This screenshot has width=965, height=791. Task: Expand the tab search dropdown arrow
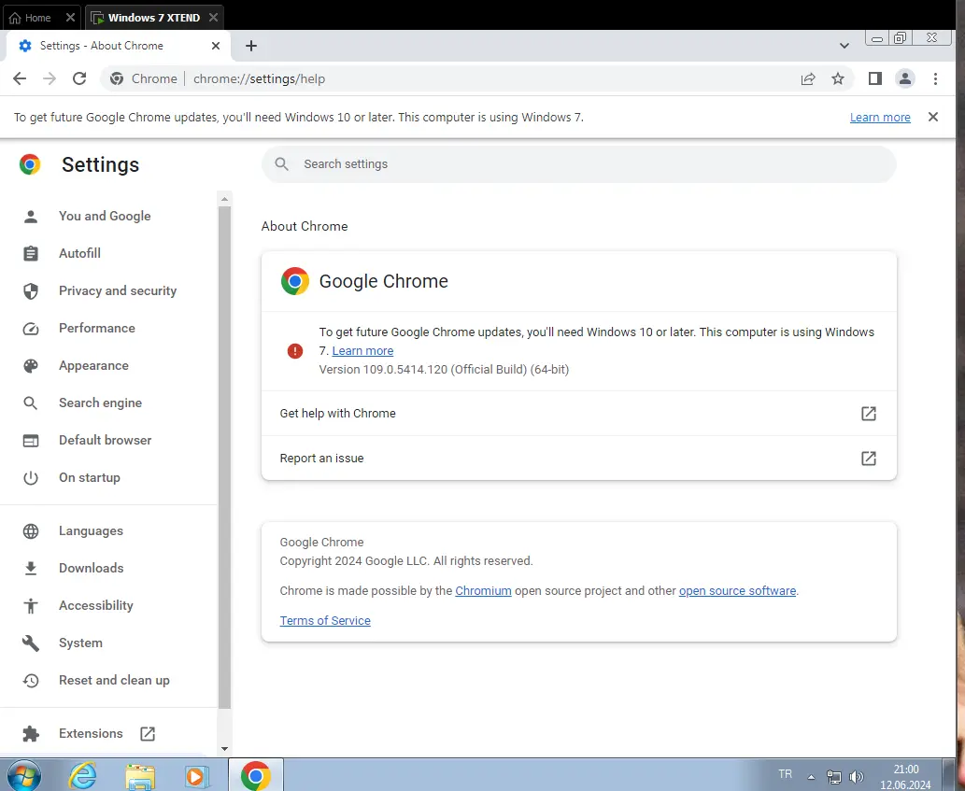[x=844, y=46]
